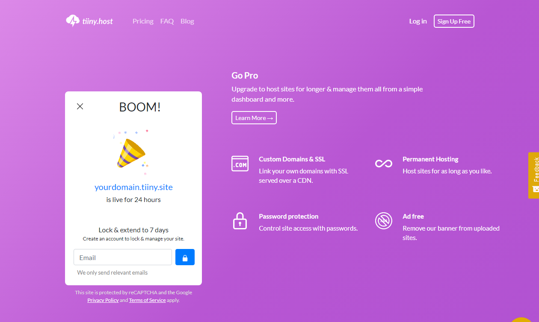Click 'We only send relevant emails' note
The height and width of the screenshot is (322, 539).
[113, 272]
